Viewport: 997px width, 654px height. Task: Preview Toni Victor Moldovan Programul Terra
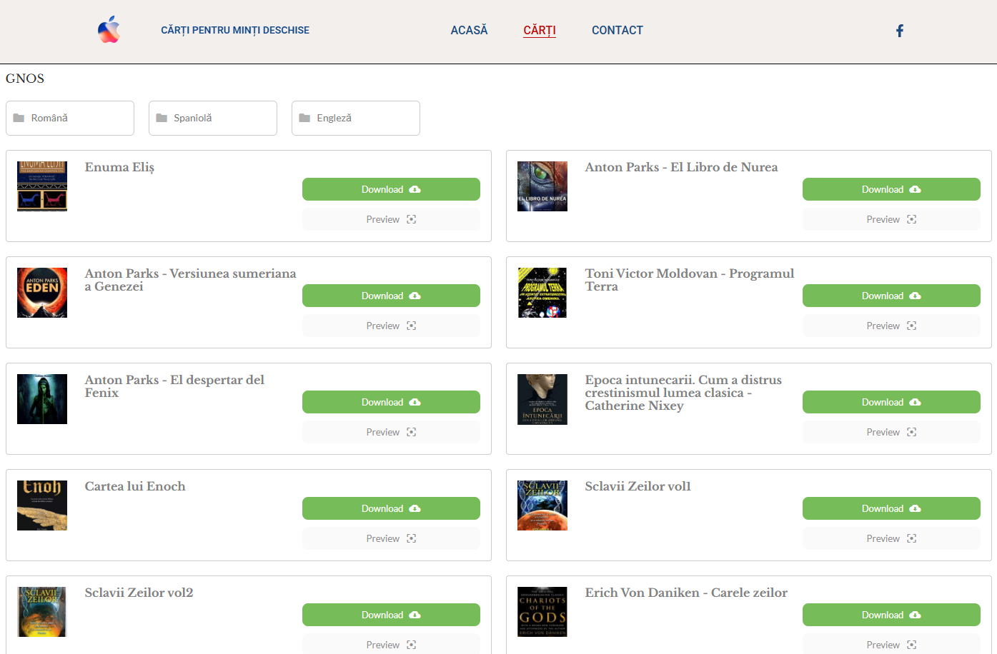[891, 326]
